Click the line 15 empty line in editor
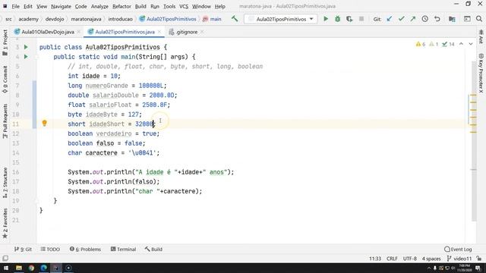The height and width of the screenshot is (273, 486). click(251, 162)
